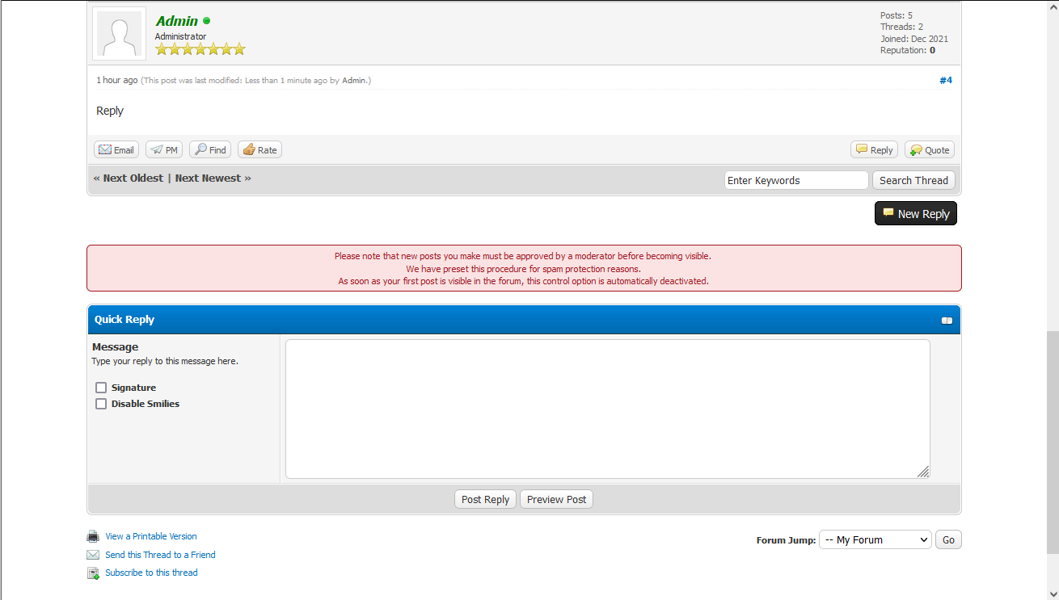Subscribe to this thread
The width and height of the screenshot is (1059, 600).
click(151, 573)
